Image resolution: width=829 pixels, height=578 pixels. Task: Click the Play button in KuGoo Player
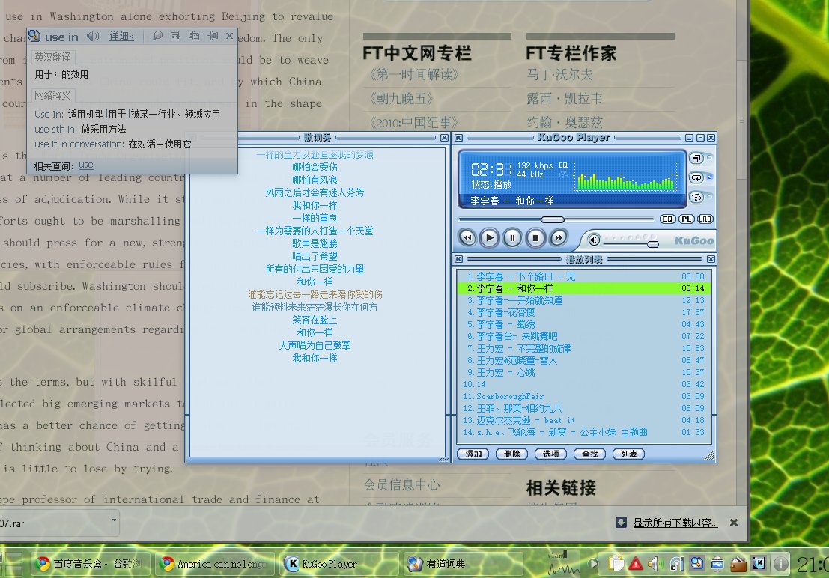[x=490, y=238]
